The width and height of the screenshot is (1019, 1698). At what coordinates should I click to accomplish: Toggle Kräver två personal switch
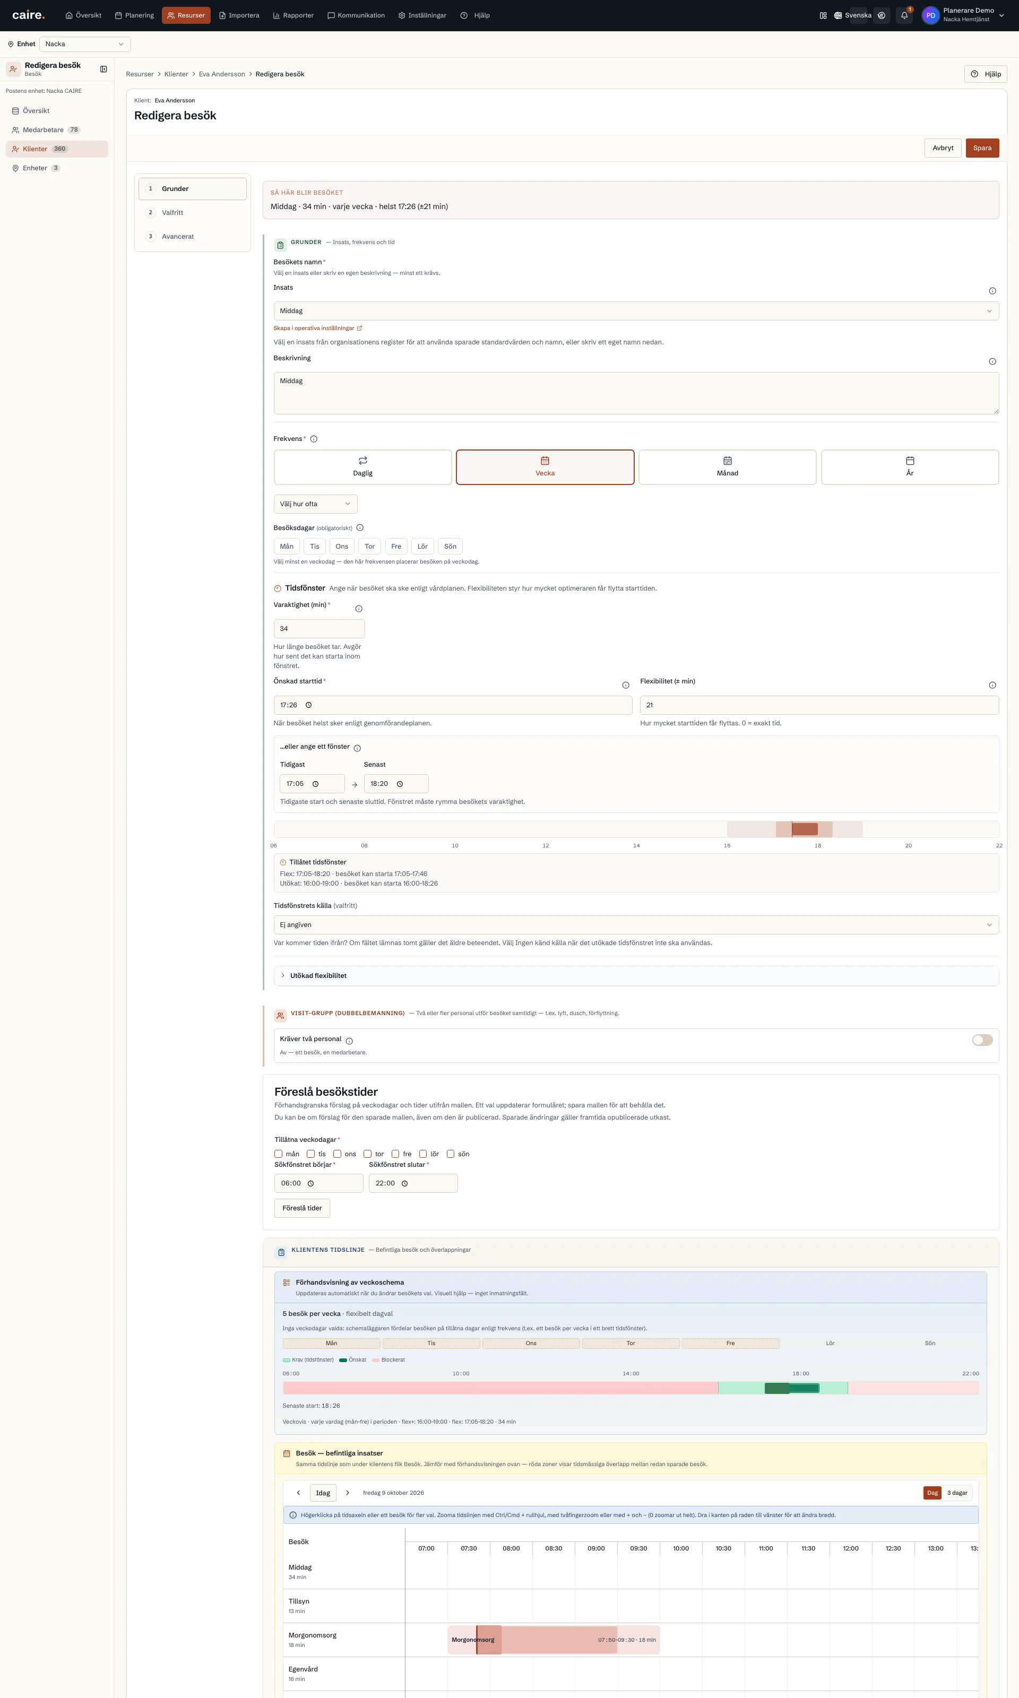(982, 1040)
